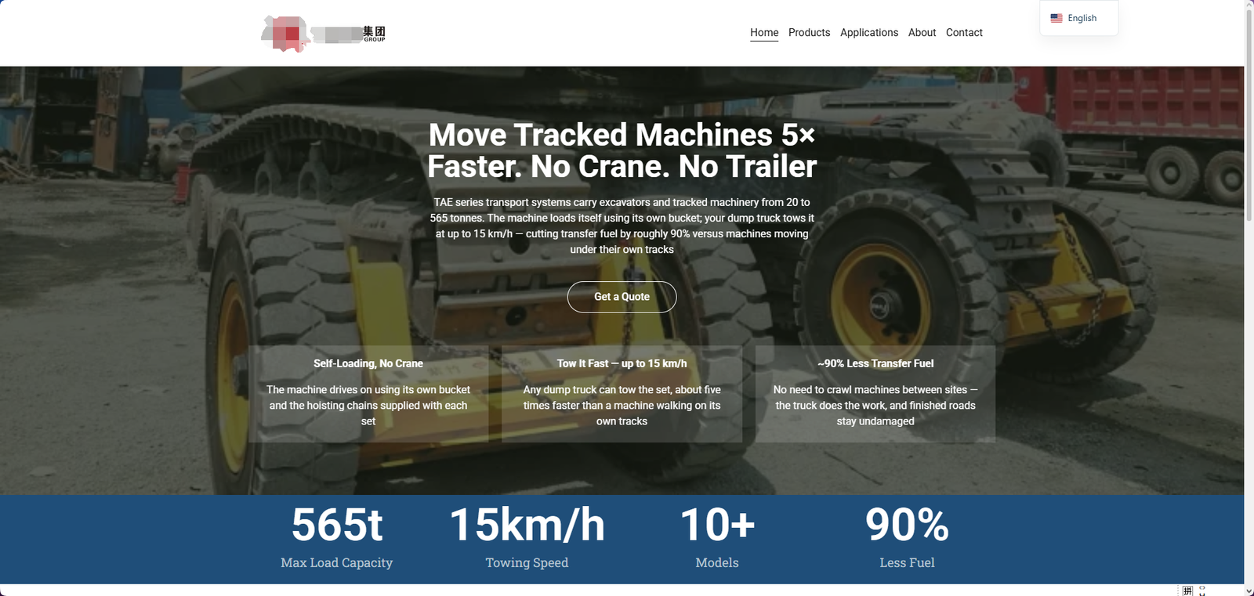This screenshot has width=1254, height=596.
Task: Open the Products menu
Action: click(x=809, y=33)
